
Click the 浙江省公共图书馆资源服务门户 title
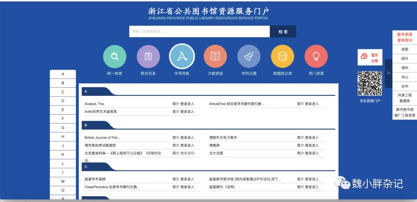pos(208,11)
